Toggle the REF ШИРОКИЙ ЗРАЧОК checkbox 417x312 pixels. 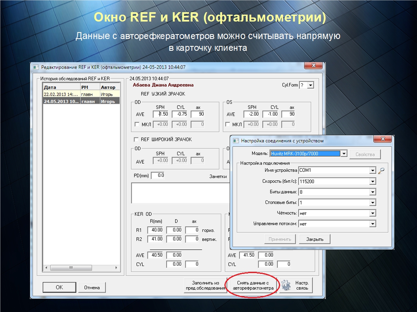136,139
